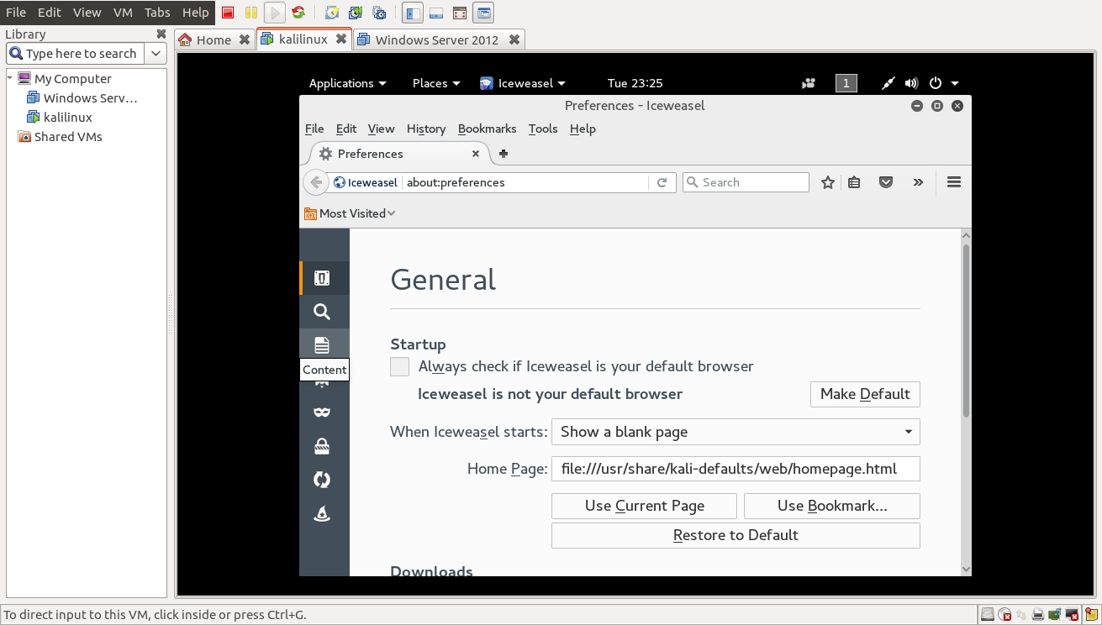Show bookmarks list icon in Iceweasel
The height and width of the screenshot is (625, 1102).
854,182
